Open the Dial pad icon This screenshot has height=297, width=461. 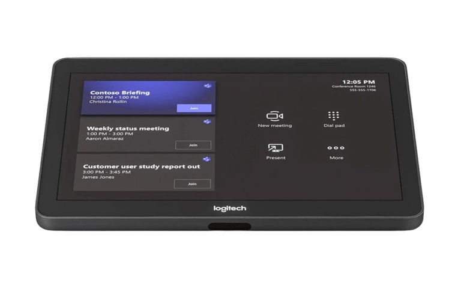coord(333,115)
